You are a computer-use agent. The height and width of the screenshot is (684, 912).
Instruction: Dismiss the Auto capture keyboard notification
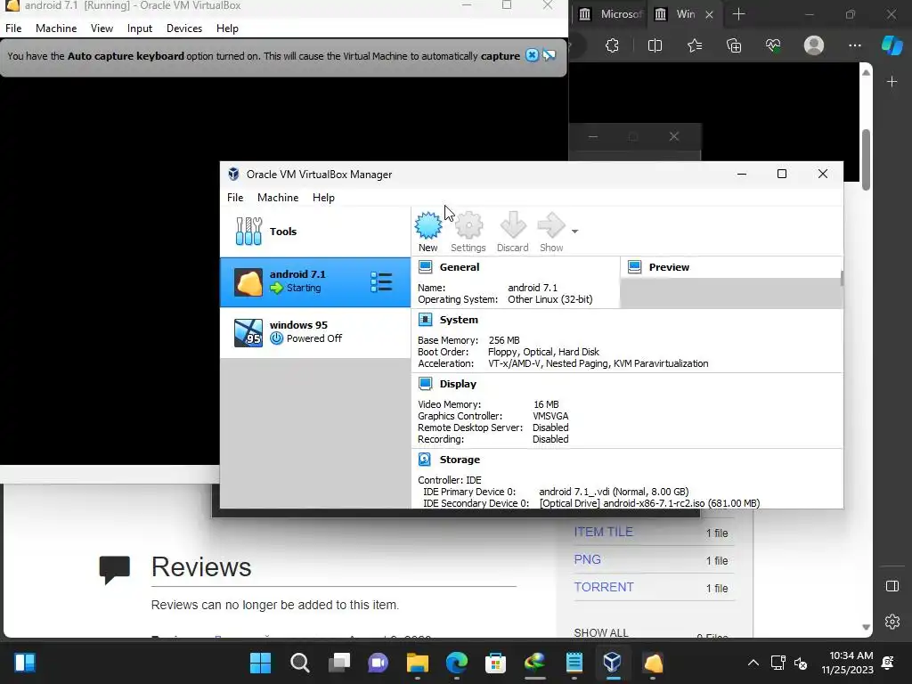(533, 55)
